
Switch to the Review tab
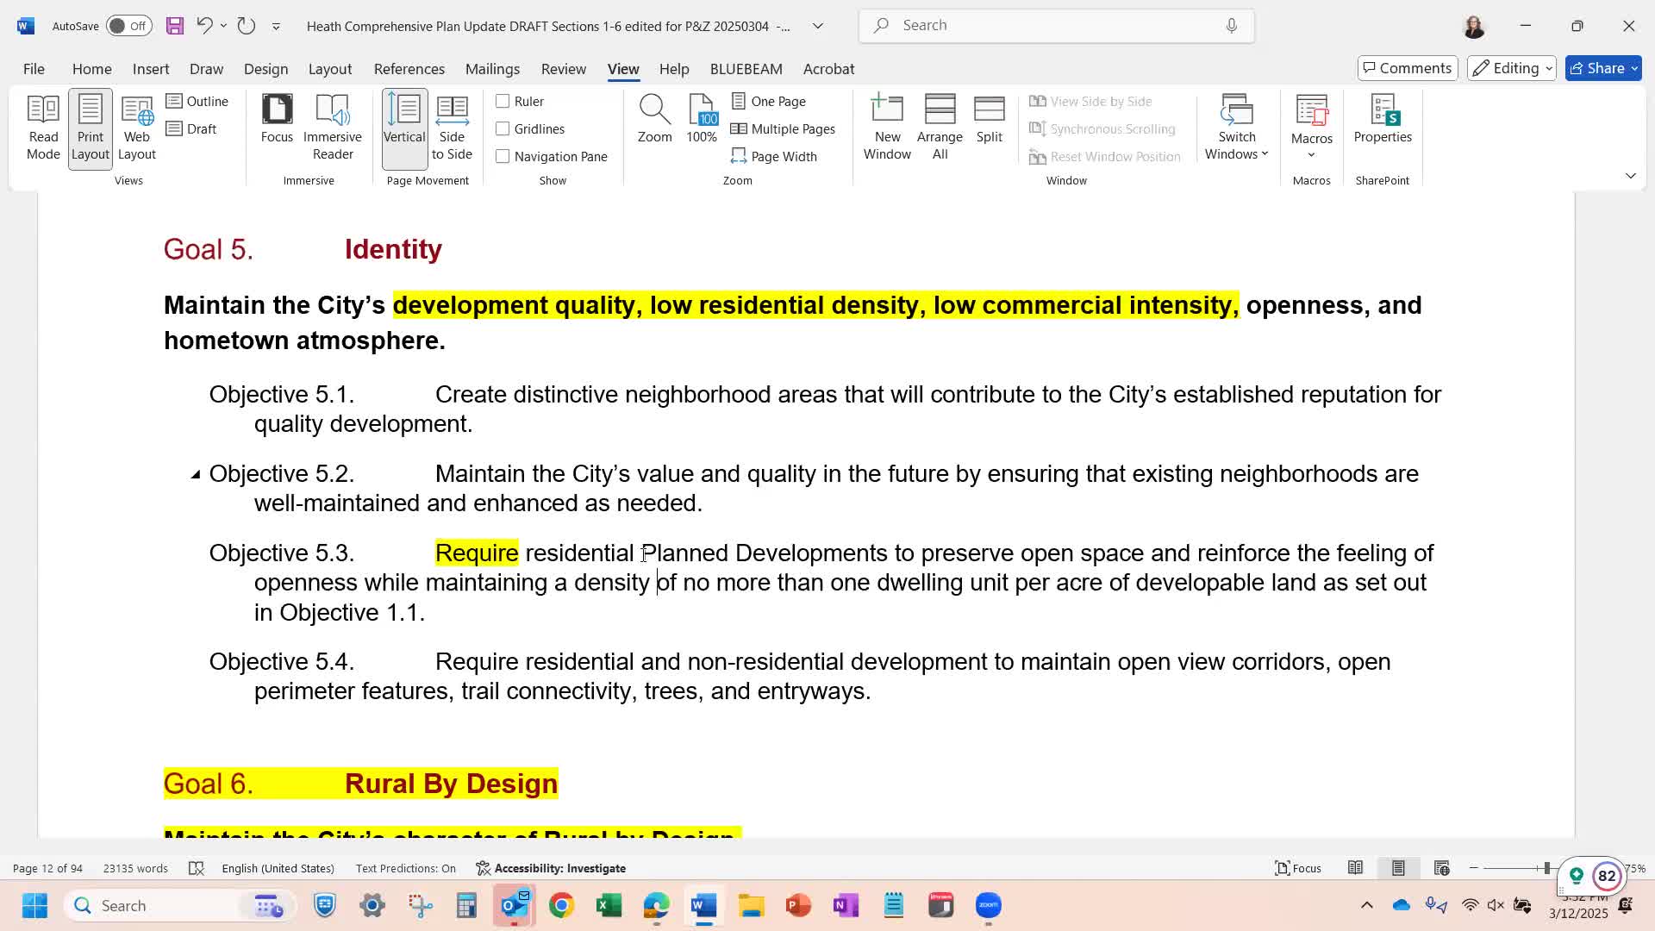click(563, 69)
